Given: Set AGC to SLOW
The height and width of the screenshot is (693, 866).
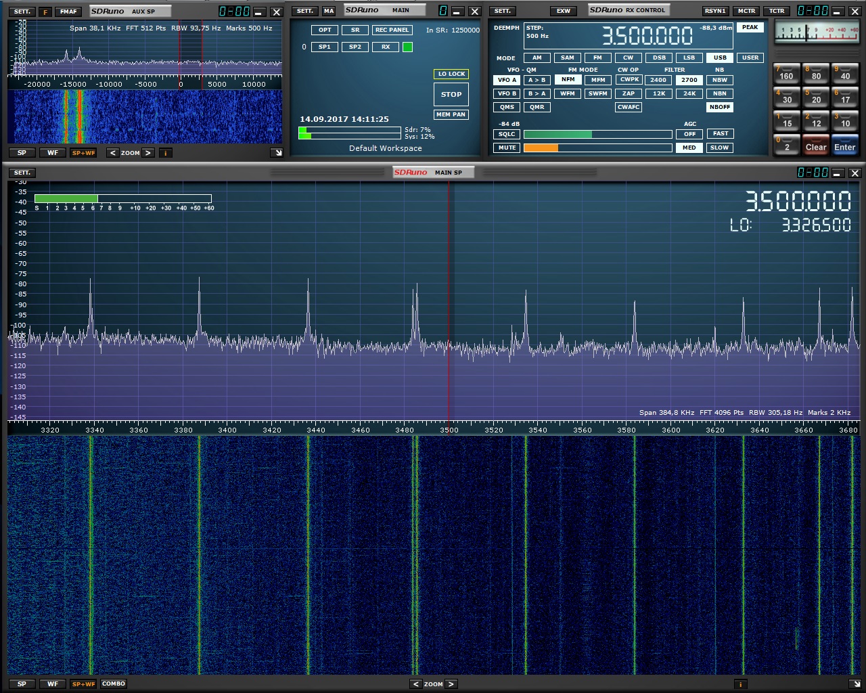Looking at the screenshot, I should 720,148.
